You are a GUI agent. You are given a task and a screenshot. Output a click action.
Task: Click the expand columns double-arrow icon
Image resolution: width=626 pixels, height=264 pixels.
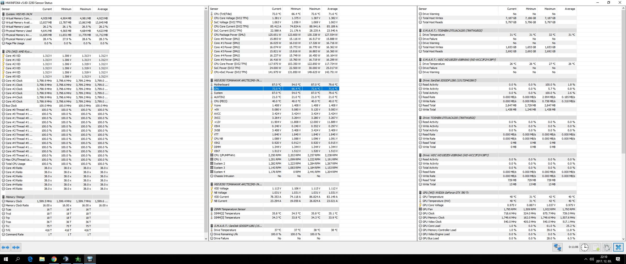5,247
